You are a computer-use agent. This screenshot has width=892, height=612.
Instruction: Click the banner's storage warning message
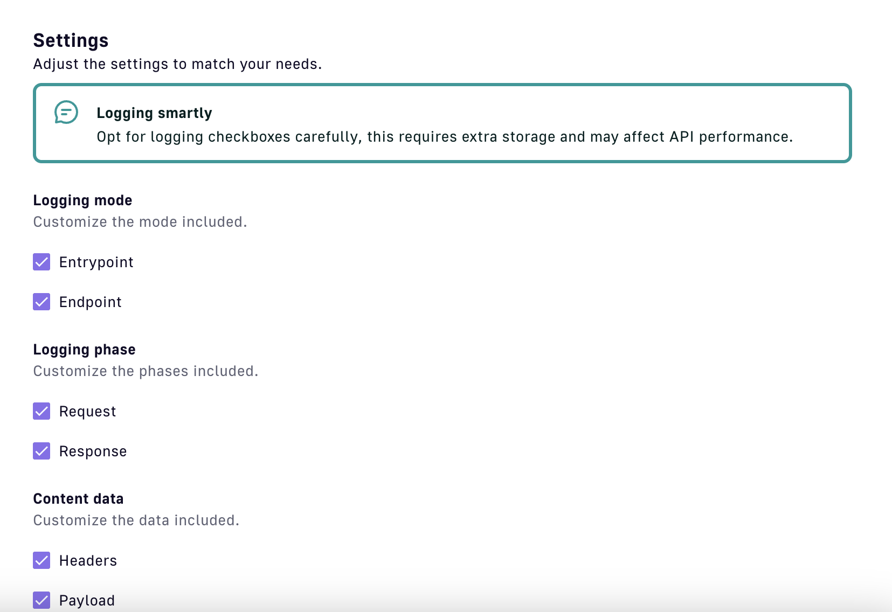[x=444, y=137]
